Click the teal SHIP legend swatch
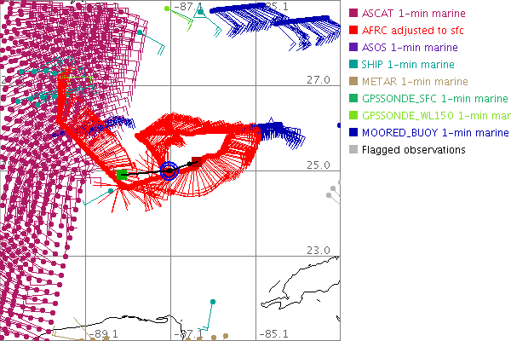 pyautogui.click(x=353, y=65)
